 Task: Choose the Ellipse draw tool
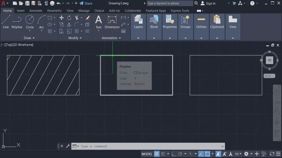point(50,25)
